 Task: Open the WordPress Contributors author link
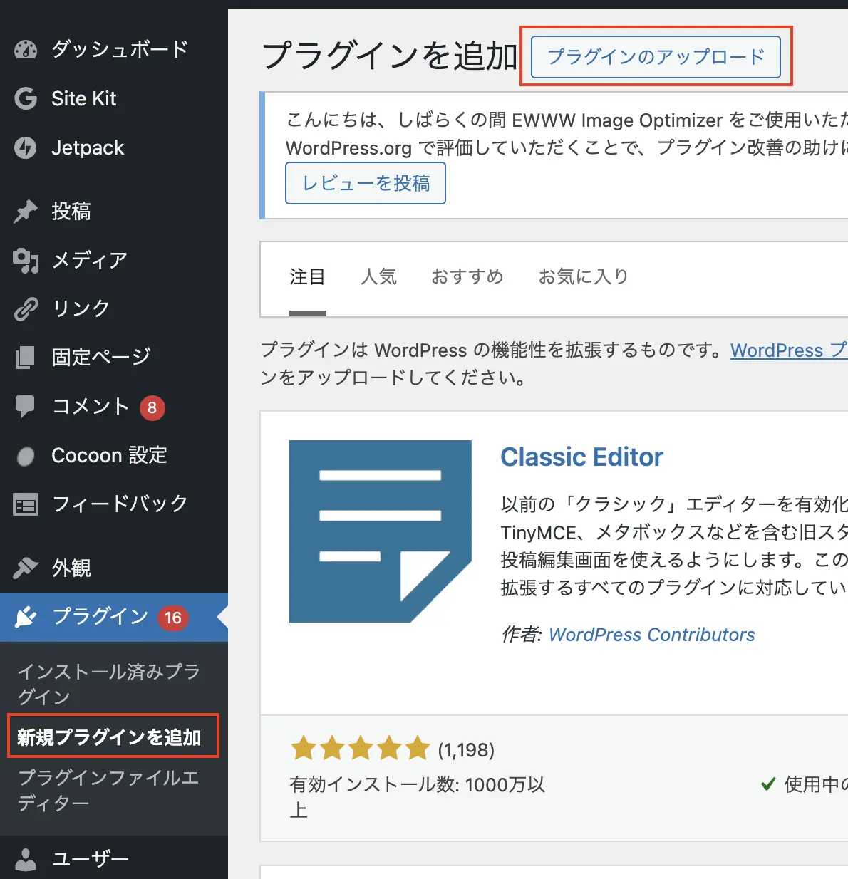(x=651, y=635)
